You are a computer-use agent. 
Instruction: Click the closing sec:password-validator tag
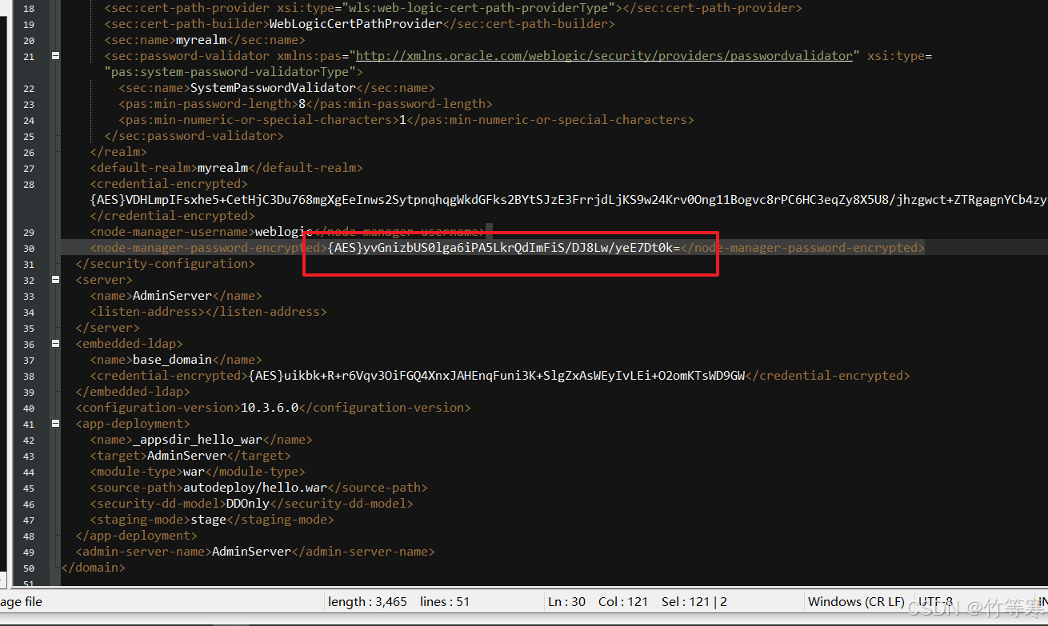(194, 136)
